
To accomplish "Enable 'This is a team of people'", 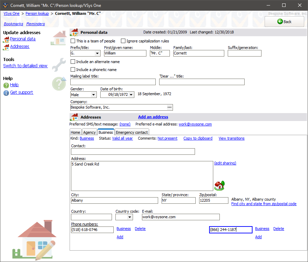I will coord(73,40).
